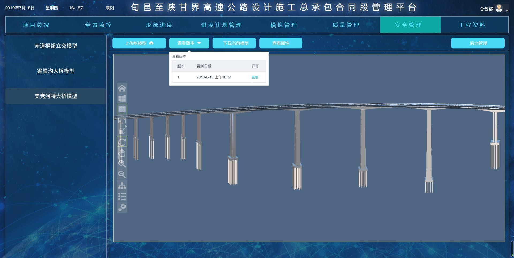Open the 总包部 user account dropdown arrow
The width and height of the screenshot is (514, 258).
tap(507, 10)
